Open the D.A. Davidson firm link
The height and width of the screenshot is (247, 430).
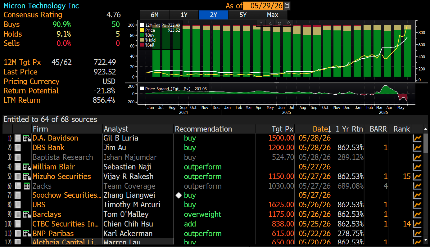(55, 138)
